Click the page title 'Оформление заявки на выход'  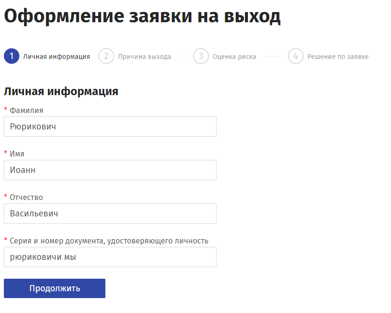pyautogui.click(x=142, y=16)
